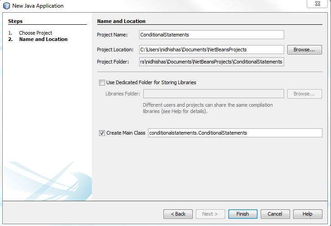Click the Project Folder label
The width and height of the screenshot is (331, 226).
(113, 62)
